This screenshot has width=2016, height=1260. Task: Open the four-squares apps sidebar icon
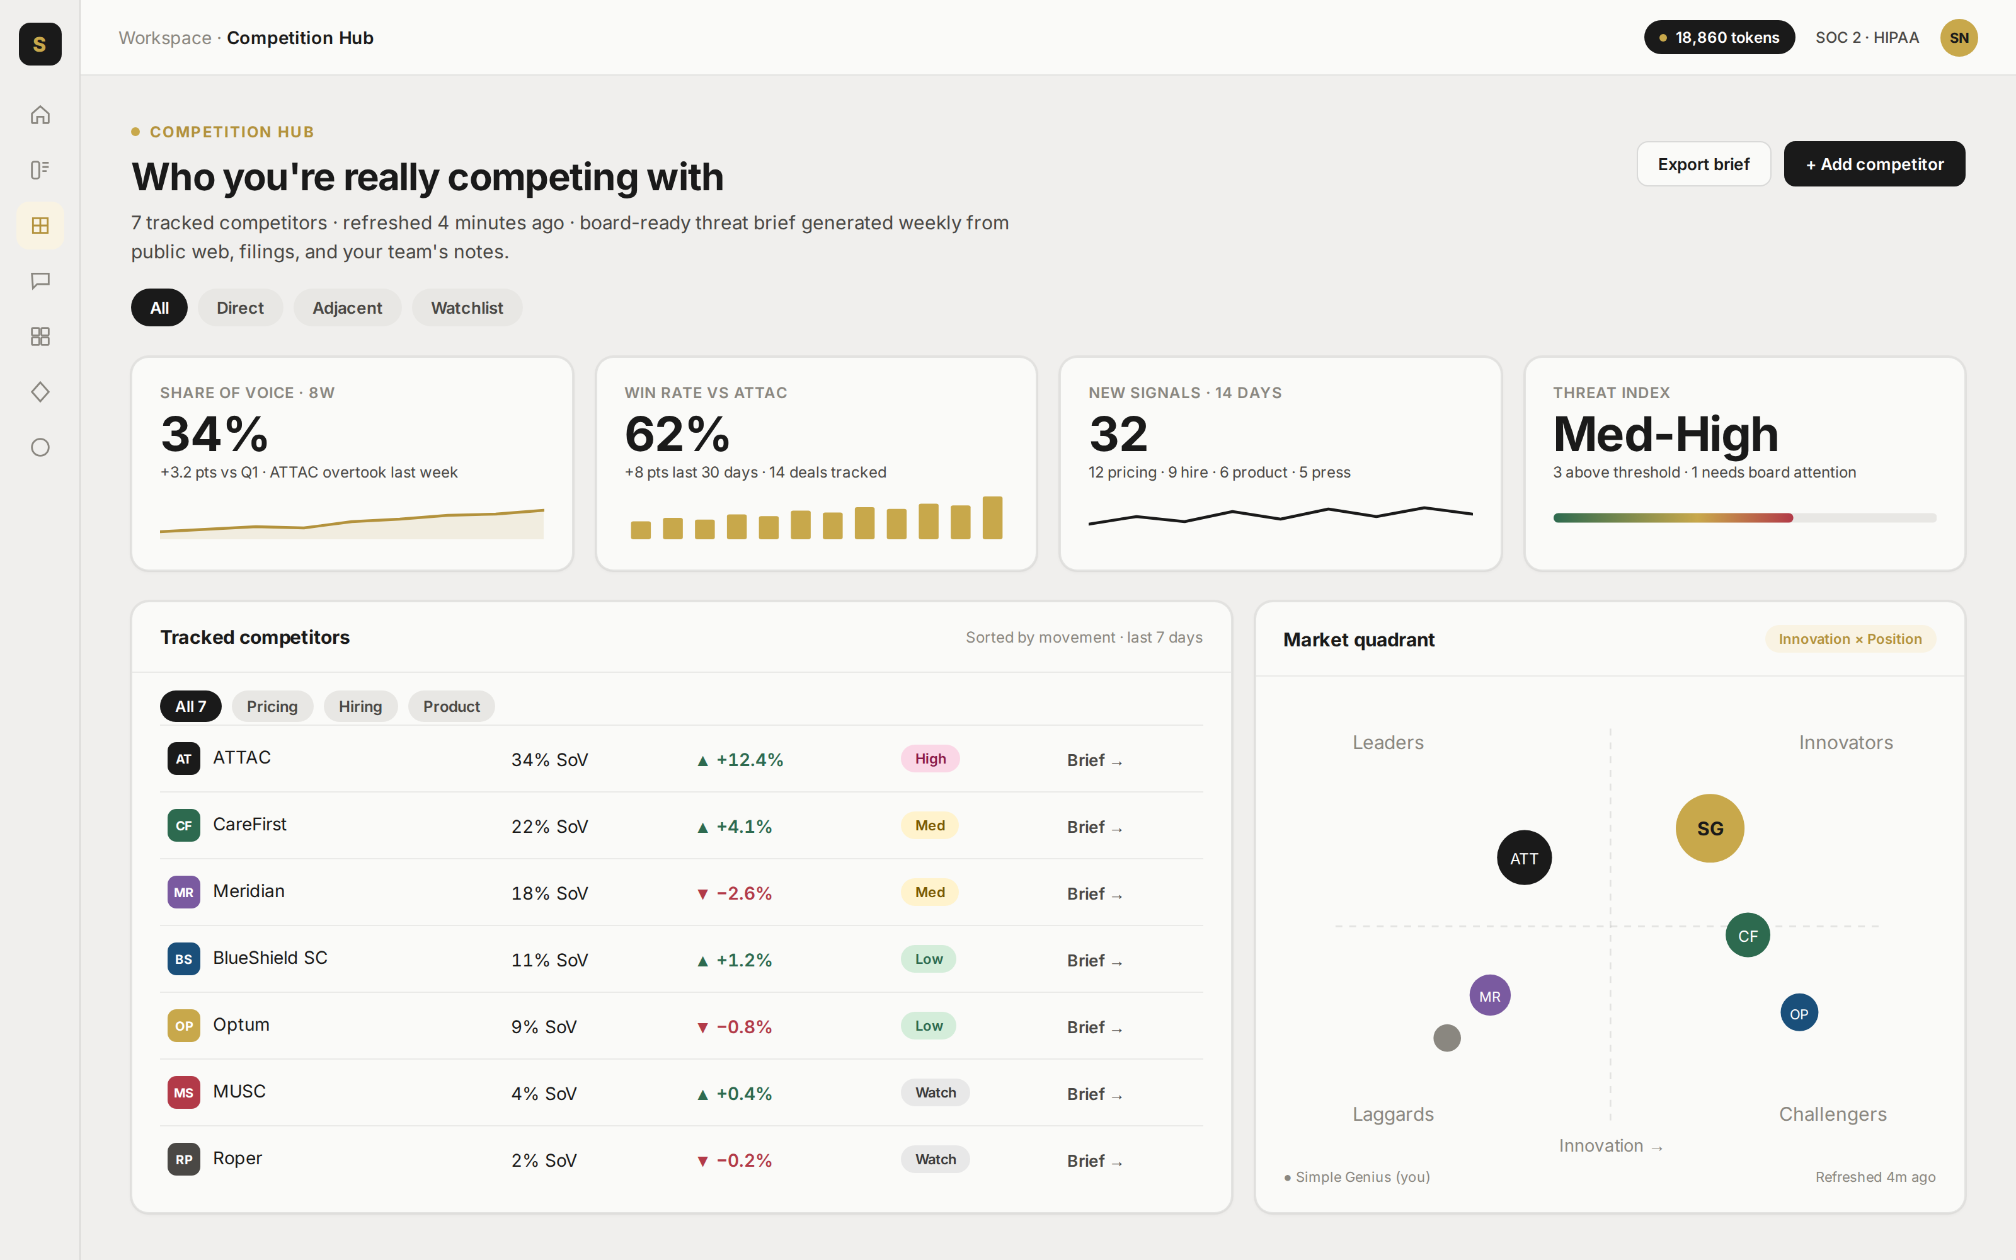click(40, 336)
